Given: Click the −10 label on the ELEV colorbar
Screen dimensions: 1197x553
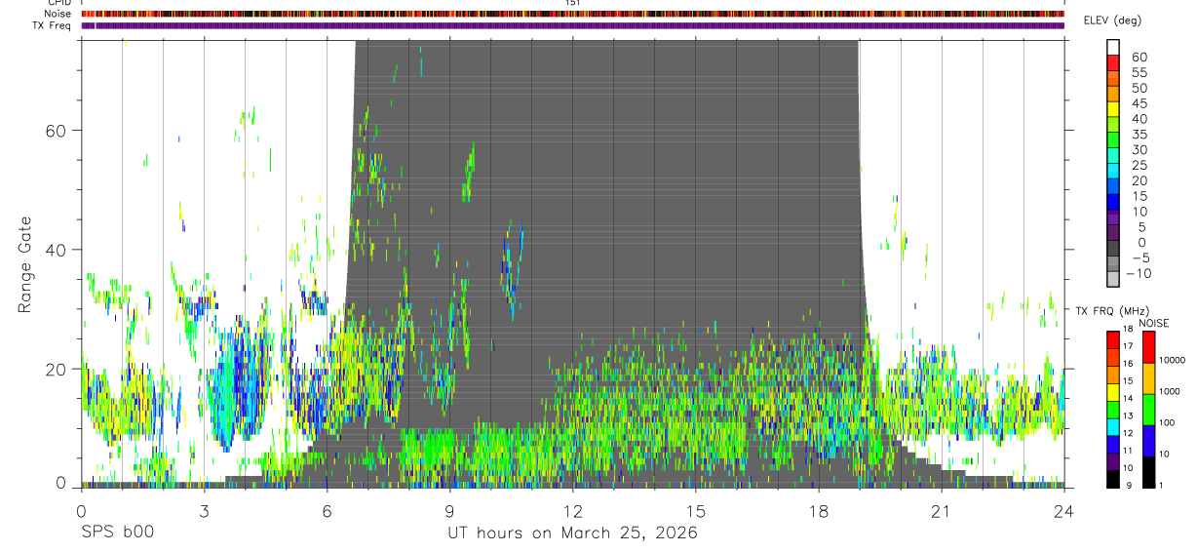Looking at the screenshot, I should (x=1139, y=273).
